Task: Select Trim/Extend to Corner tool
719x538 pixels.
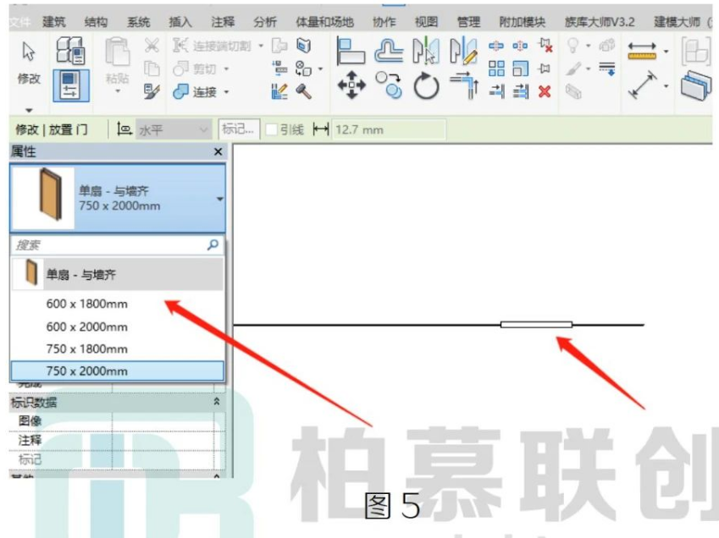Action: click(464, 85)
